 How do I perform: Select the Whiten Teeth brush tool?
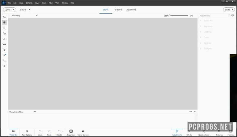coord(4,39)
